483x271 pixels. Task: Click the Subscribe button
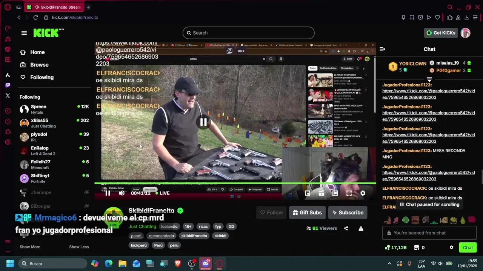(x=348, y=213)
